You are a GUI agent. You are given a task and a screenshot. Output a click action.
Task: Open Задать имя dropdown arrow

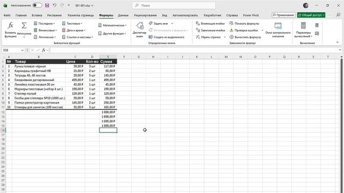(172, 24)
